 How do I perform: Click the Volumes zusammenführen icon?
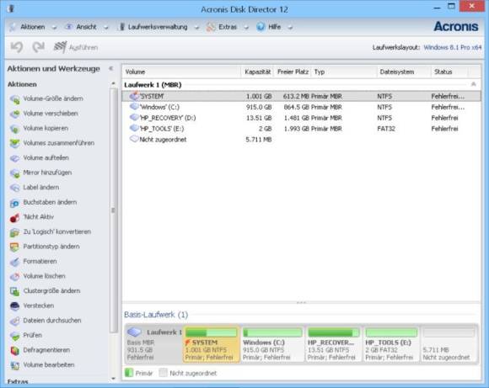(14, 143)
